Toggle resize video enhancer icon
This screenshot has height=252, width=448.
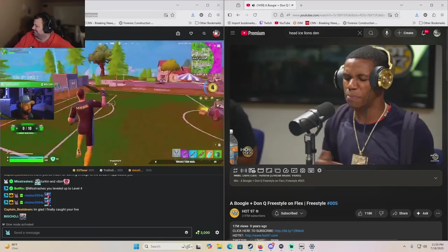[x=269, y=170]
